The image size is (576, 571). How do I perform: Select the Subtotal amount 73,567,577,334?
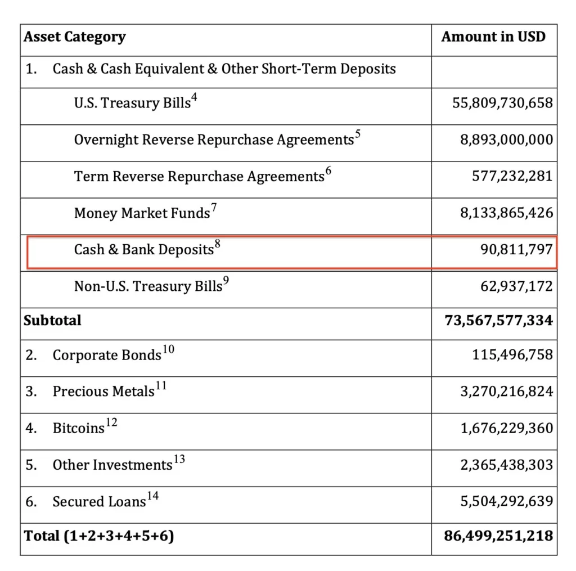pos(498,321)
